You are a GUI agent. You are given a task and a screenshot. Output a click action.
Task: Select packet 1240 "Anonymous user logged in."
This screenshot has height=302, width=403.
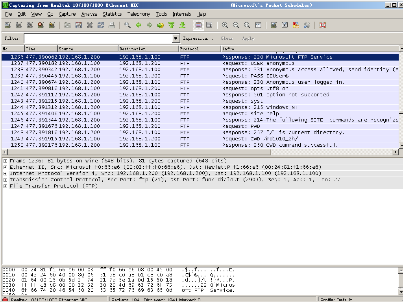point(200,82)
